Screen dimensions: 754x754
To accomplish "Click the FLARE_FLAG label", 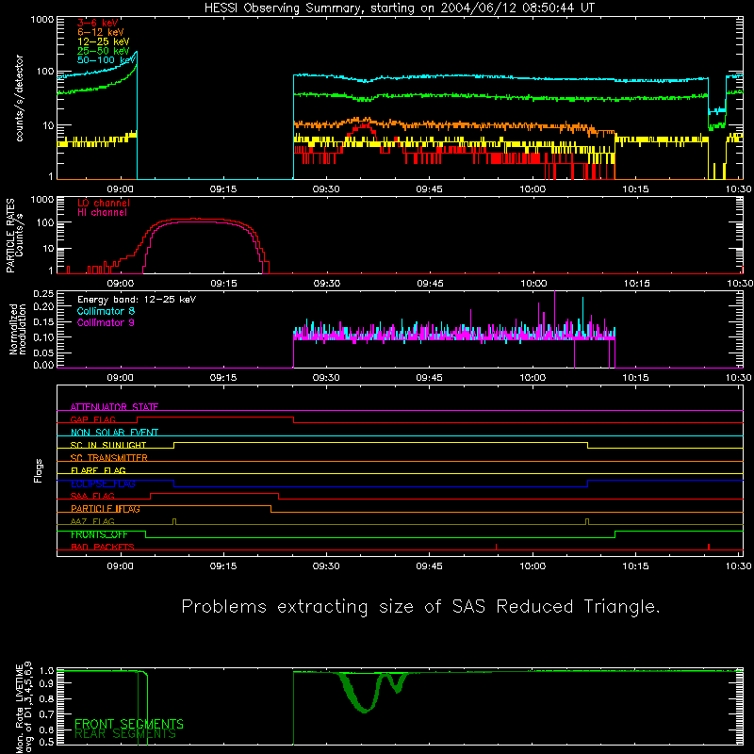I will pos(98,470).
